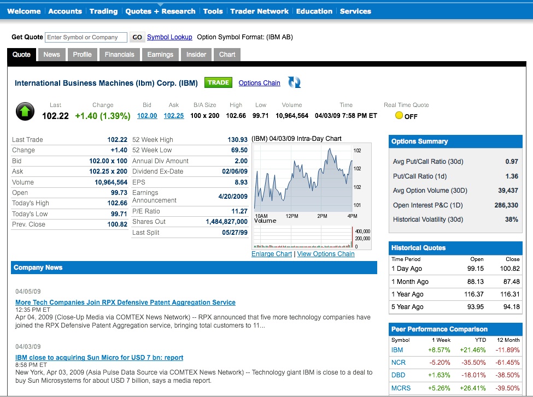Open the RPX Defensive Patent Aggregation news headline

pyautogui.click(x=125, y=302)
